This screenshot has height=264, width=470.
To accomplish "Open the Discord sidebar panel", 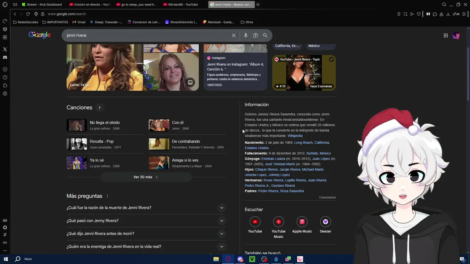I will pos(5,57).
